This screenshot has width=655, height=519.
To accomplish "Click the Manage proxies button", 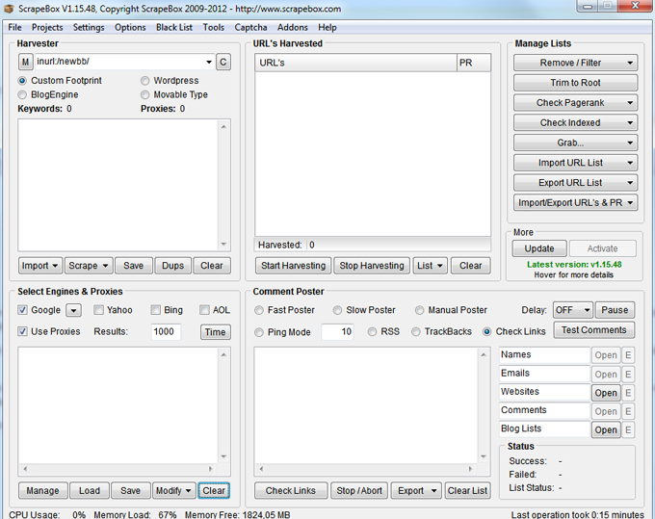I will coord(42,491).
